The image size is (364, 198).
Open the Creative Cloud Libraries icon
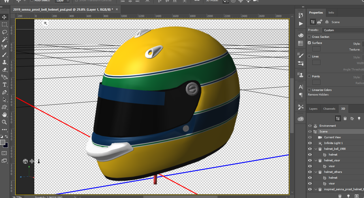pos(301,119)
